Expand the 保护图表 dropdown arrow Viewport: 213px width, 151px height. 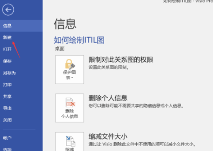[72, 78]
